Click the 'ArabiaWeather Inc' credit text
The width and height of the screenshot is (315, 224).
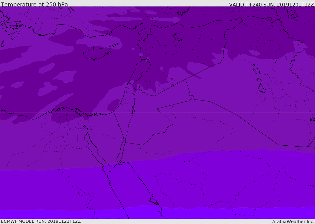tap(293, 222)
